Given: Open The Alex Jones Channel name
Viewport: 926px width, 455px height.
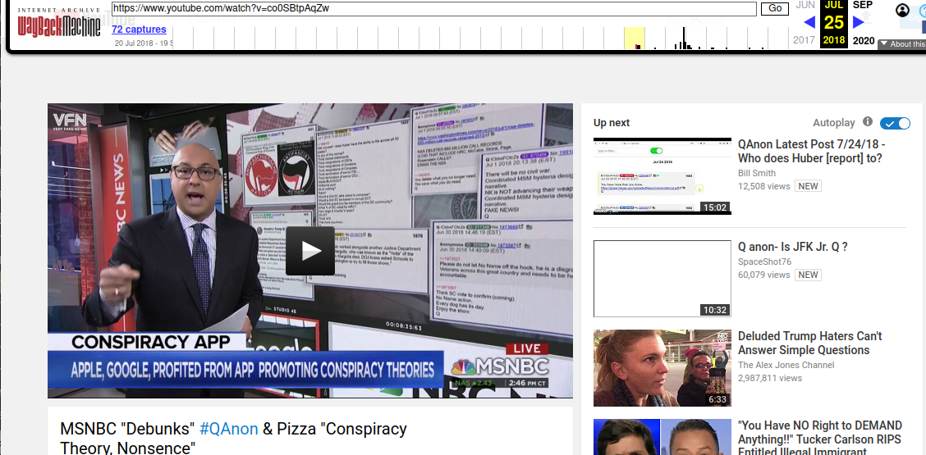Looking at the screenshot, I should point(786,366).
